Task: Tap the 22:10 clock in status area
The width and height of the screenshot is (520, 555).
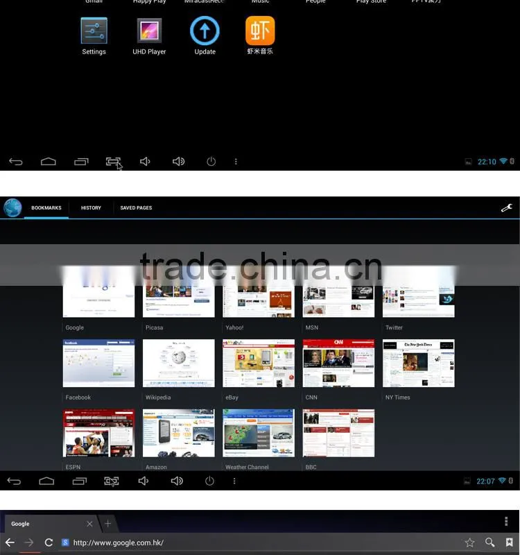Action: pyautogui.click(x=487, y=162)
